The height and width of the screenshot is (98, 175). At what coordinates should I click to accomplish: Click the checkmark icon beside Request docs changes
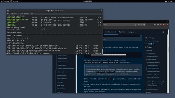(146, 41)
